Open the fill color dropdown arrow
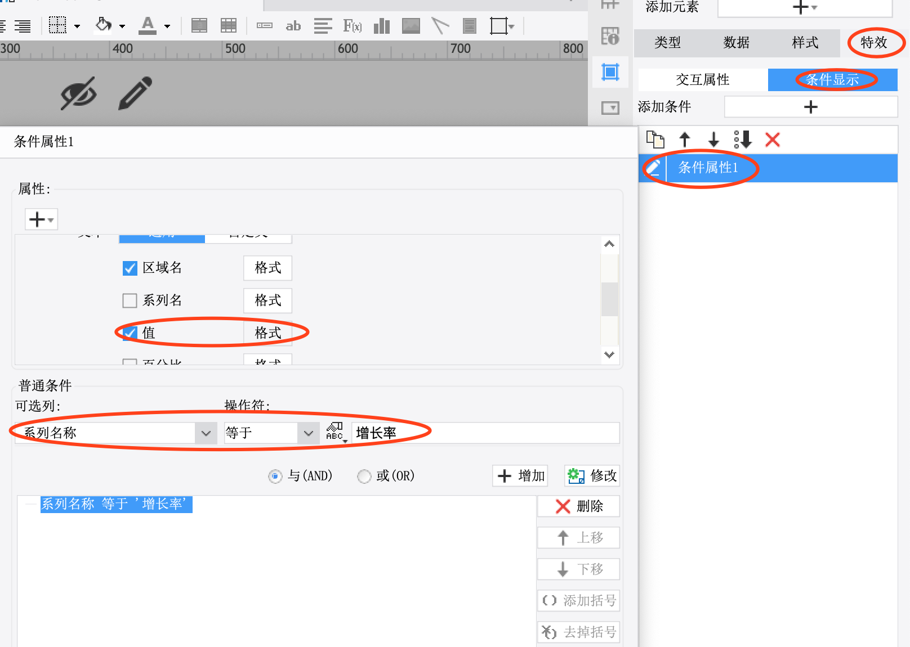 122,26
